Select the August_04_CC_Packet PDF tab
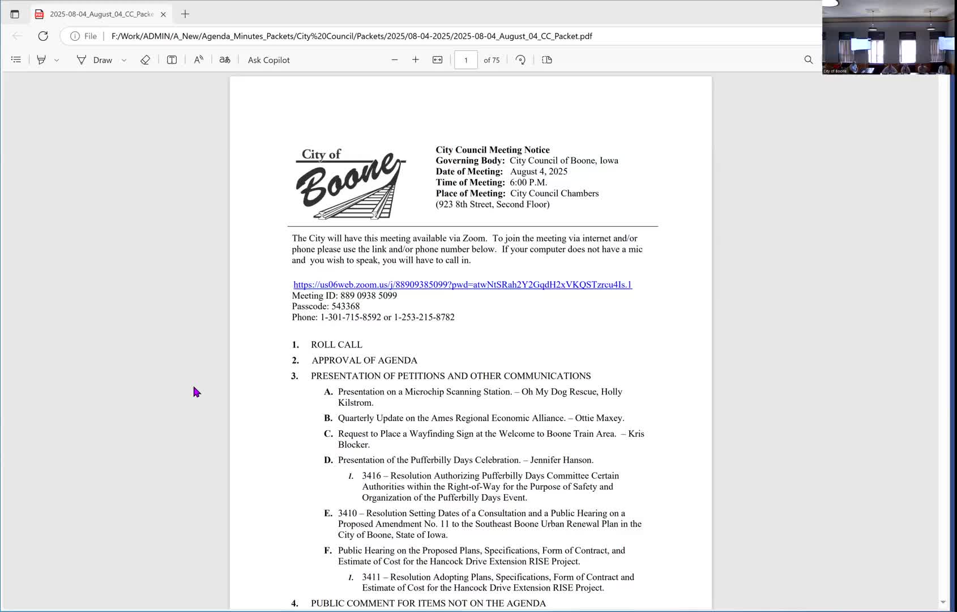The image size is (957, 612). (x=96, y=14)
